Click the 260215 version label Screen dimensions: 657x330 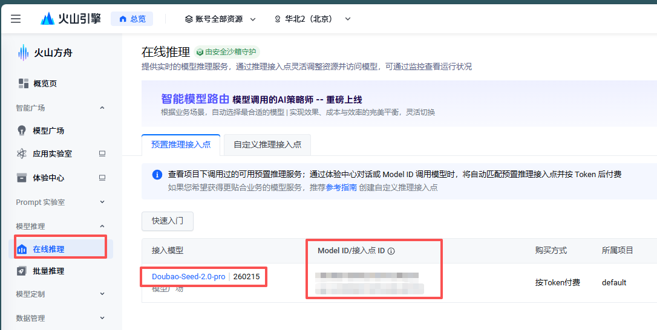point(246,276)
